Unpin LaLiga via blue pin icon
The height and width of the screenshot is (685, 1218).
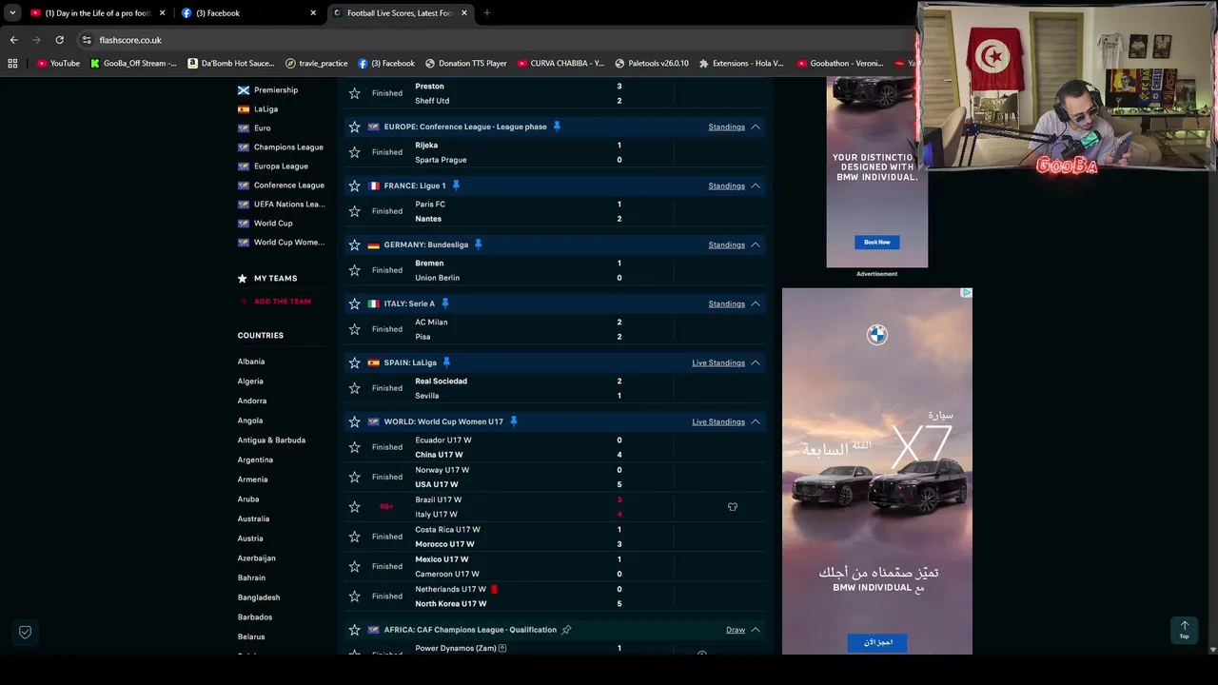point(446,362)
